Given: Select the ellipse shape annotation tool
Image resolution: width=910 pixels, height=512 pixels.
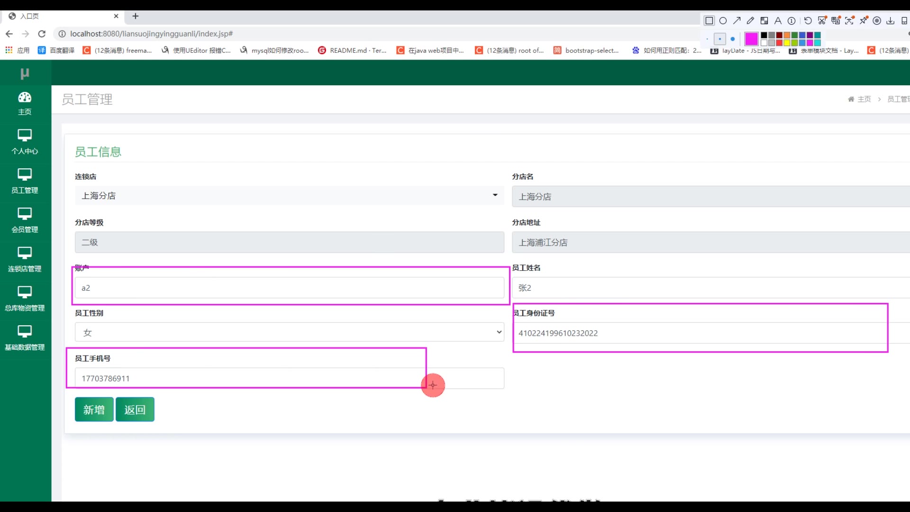Looking at the screenshot, I should 723,21.
